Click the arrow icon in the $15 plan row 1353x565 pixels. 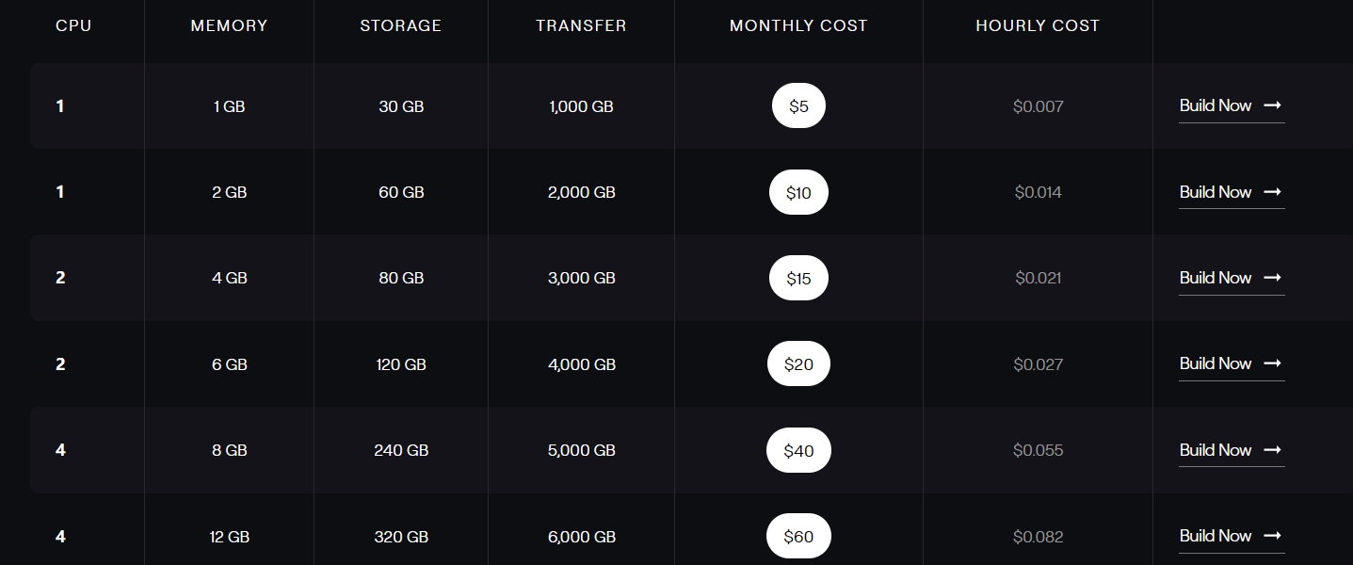click(x=1272, y=278)
